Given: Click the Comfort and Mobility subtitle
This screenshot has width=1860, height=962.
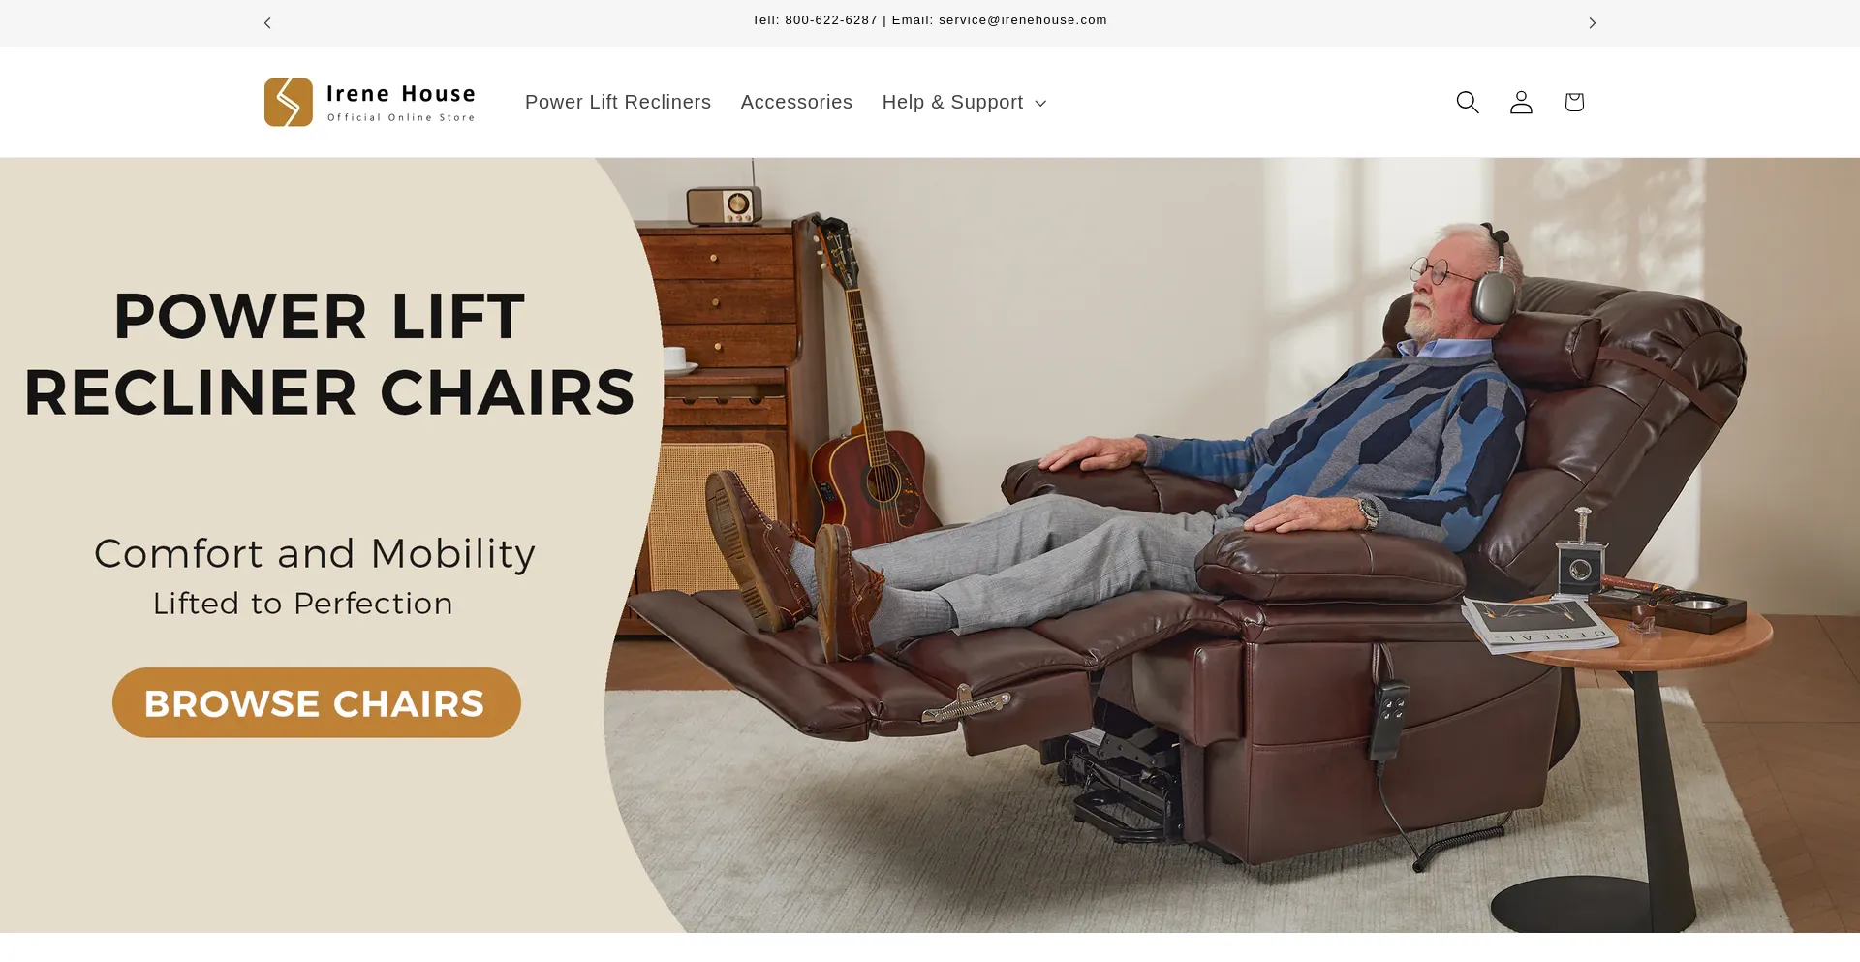Looking at the screenshot, I should (315, 553).
